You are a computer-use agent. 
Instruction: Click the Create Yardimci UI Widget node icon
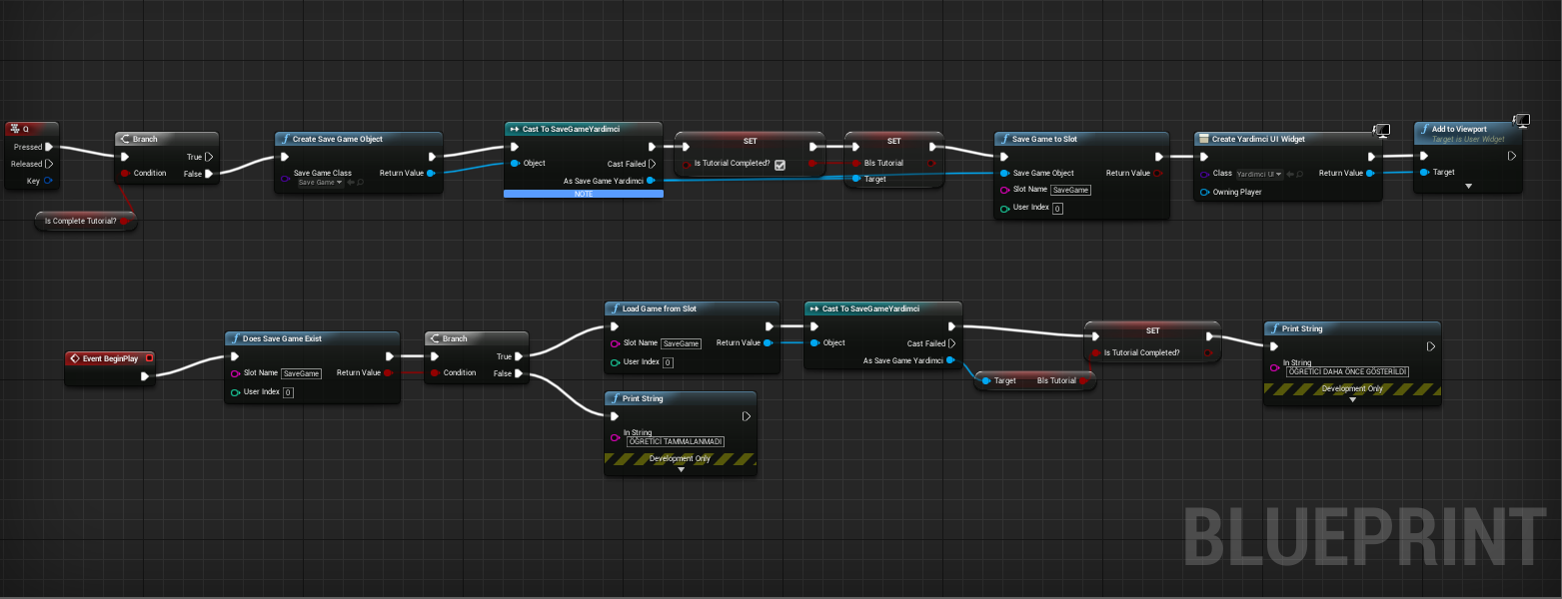[x=1204, y=139]
